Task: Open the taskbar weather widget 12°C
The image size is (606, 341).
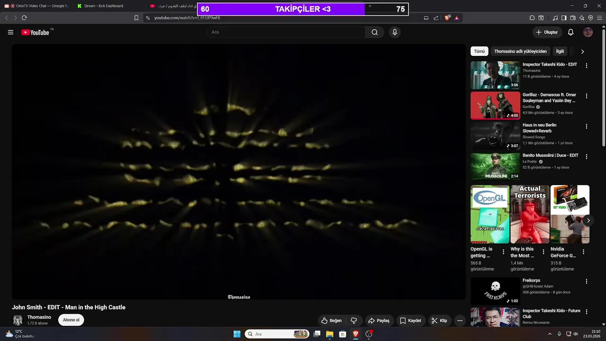Action: pyautogui.click(x=20, y=334)
